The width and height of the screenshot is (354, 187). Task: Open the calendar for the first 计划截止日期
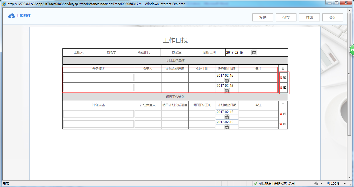227,117
